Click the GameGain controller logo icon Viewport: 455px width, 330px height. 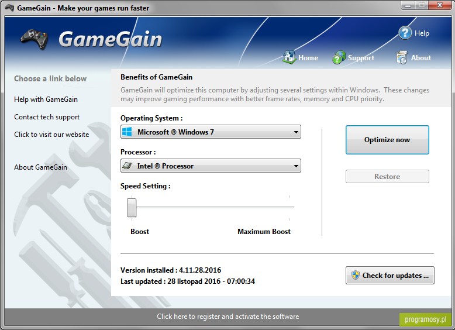[35, 39]
